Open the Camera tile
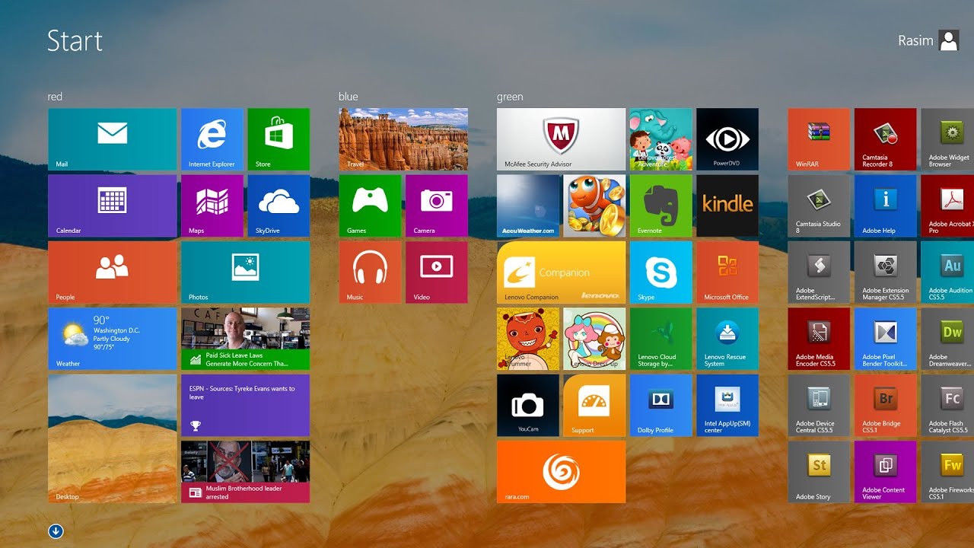The width and height of the screenshot is (974, 548). pos(437,205)
